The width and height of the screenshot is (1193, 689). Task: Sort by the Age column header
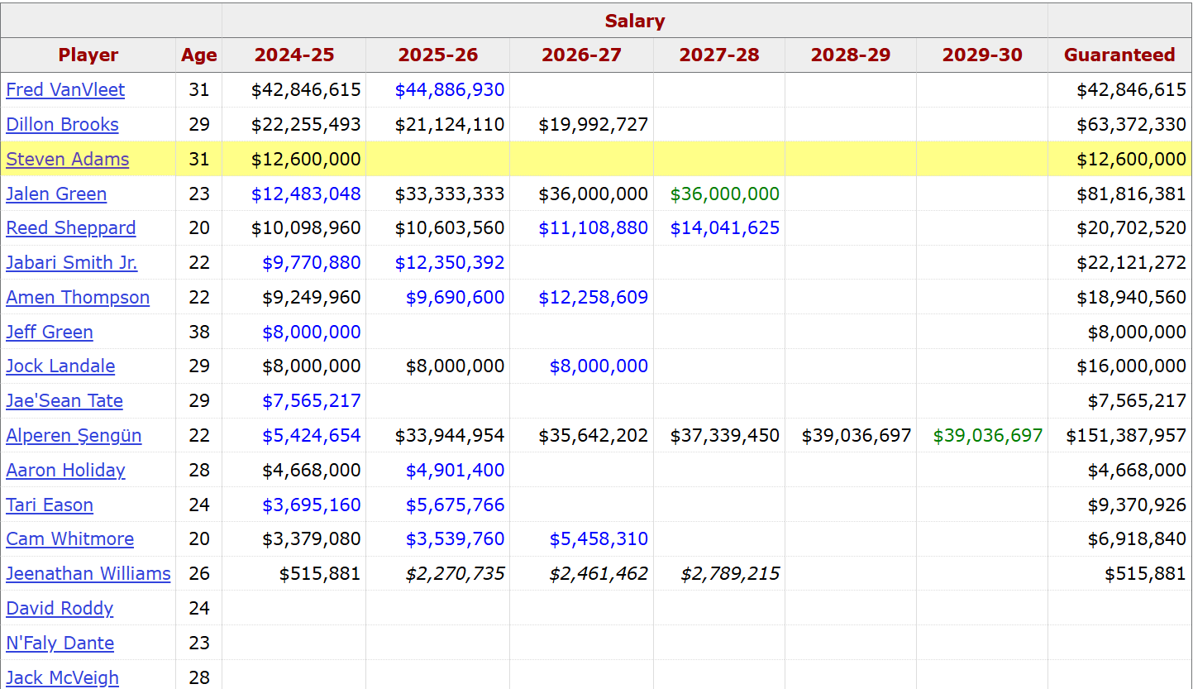pos(198,55)
